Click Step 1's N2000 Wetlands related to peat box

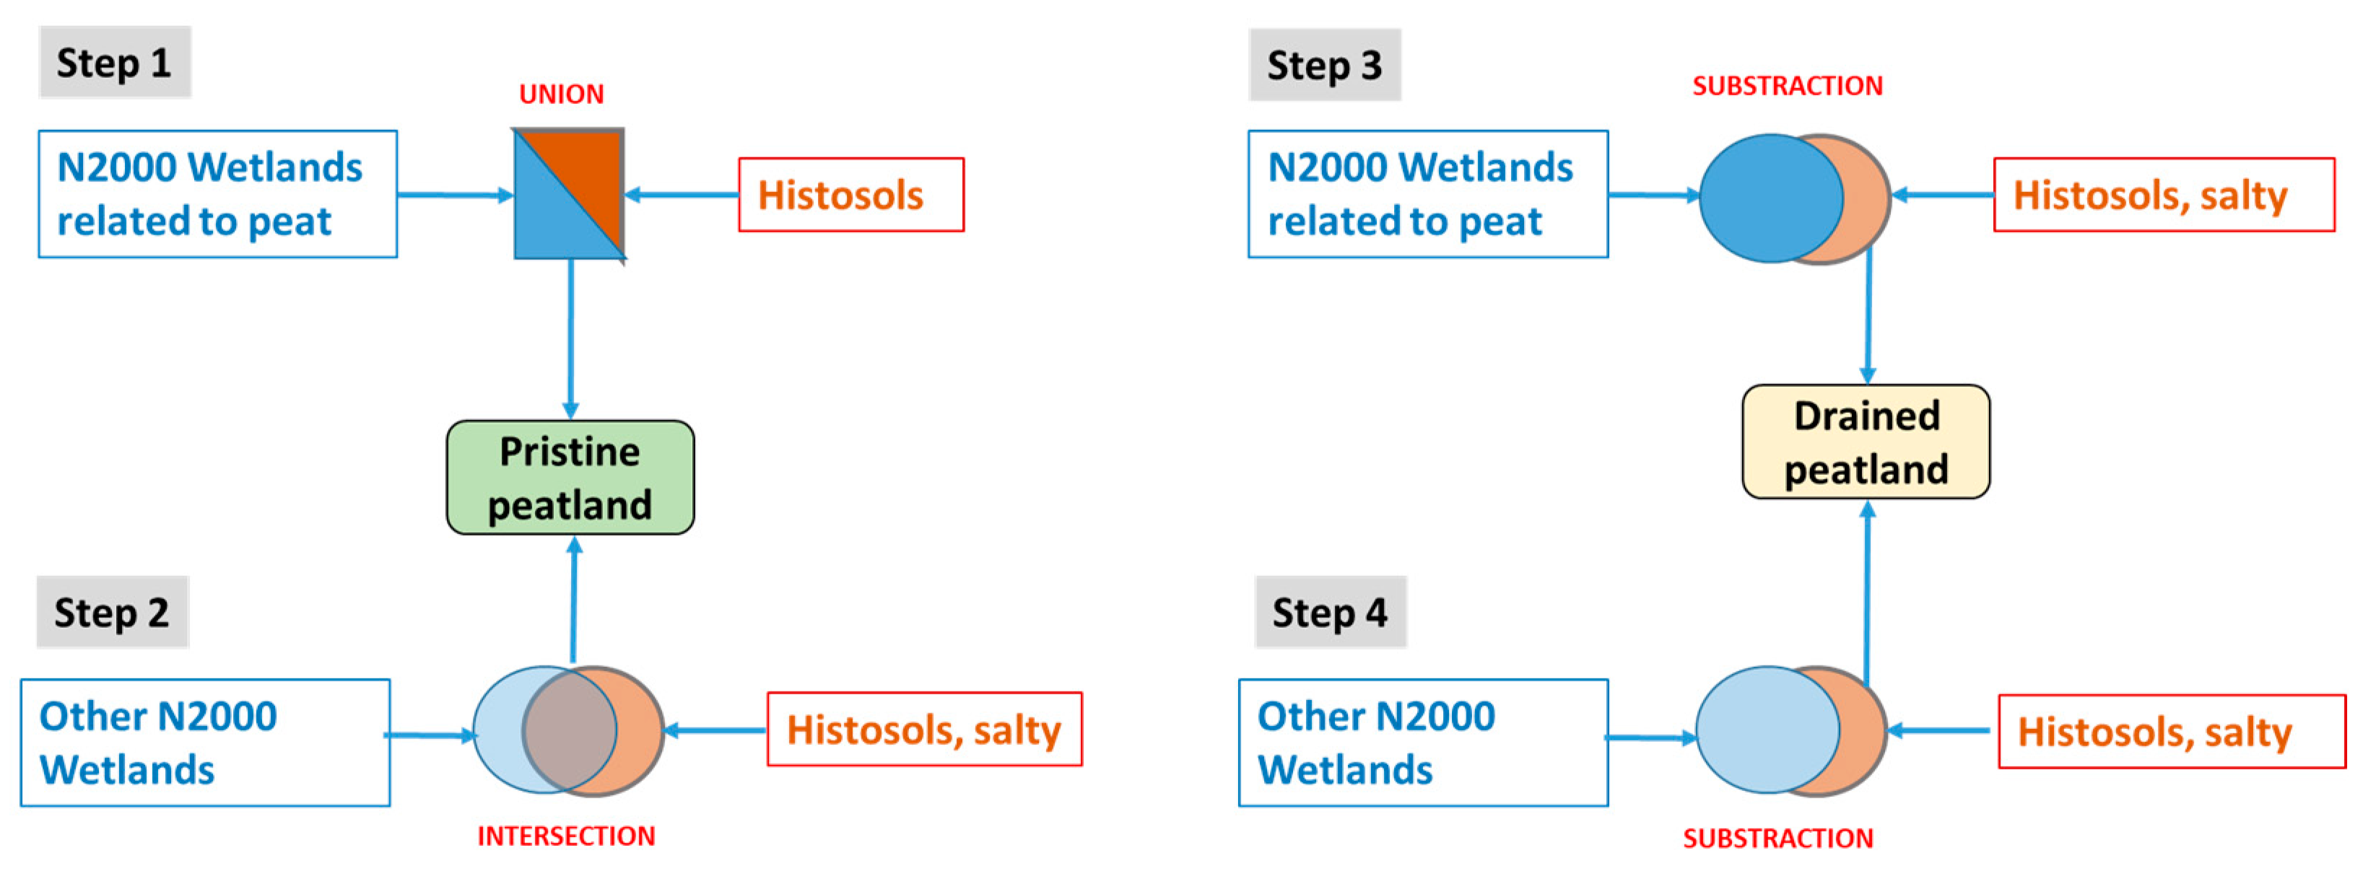coord(218,194)
